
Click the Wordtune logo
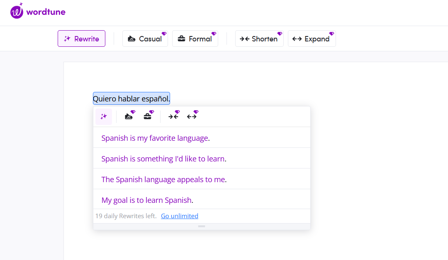pos(38,12)
